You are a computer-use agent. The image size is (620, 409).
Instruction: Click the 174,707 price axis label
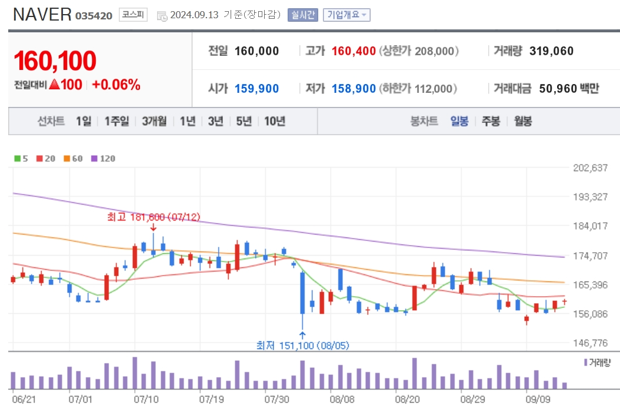(591, 256)
